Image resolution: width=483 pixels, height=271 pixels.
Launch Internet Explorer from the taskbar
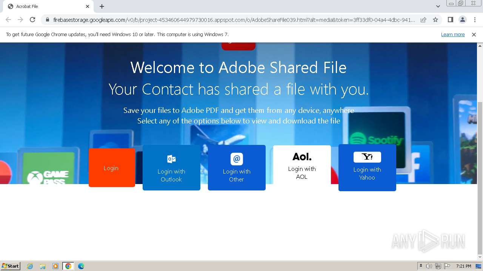(30, 266)
